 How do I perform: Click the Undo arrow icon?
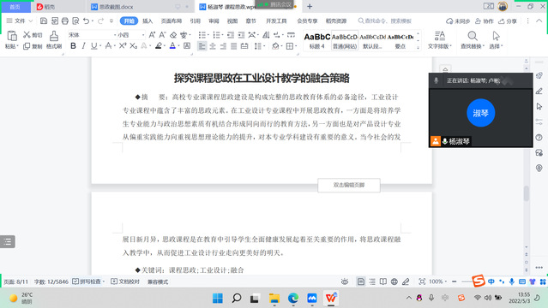[87, 21]
